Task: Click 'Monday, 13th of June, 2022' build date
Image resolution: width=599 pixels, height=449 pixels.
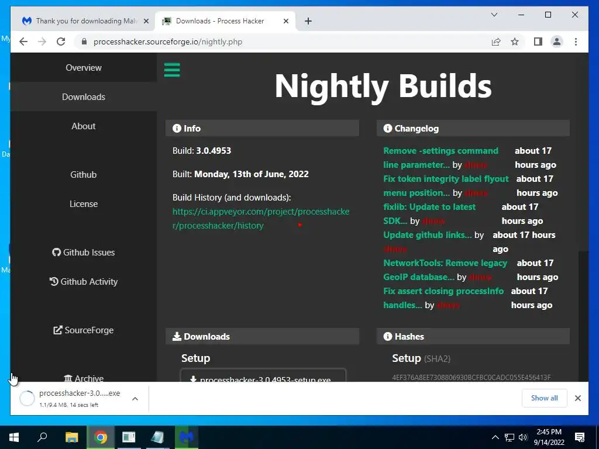Action: [x=252, y=174]
